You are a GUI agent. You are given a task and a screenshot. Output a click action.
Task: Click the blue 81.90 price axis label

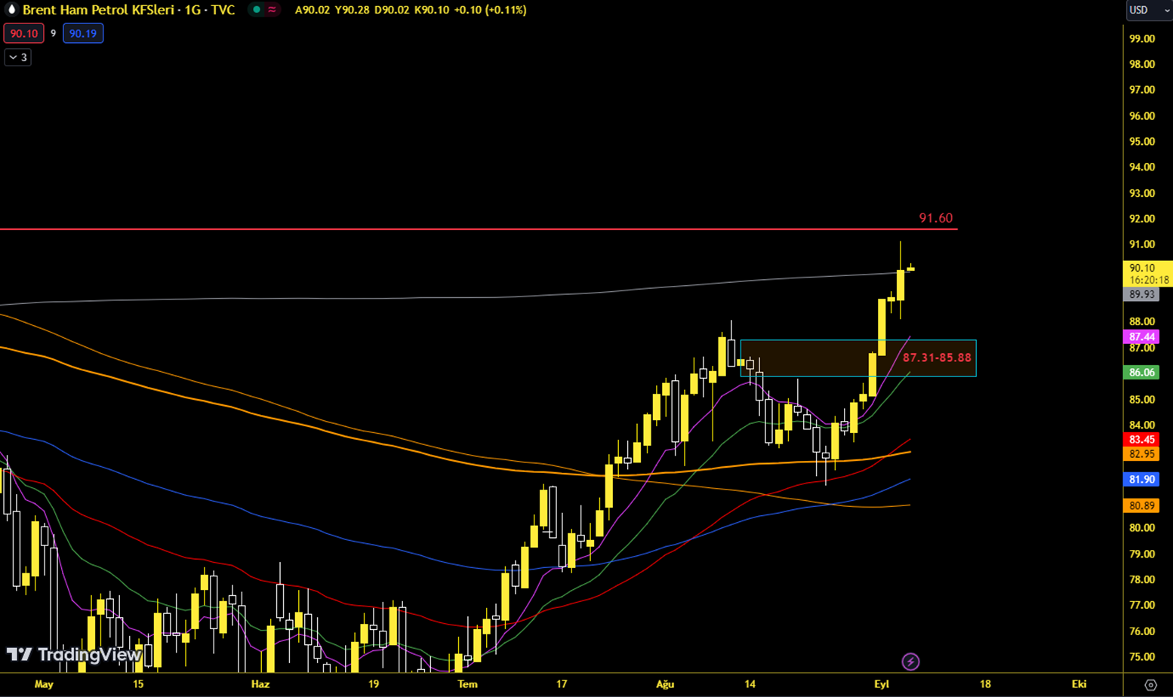point(1141,480)
